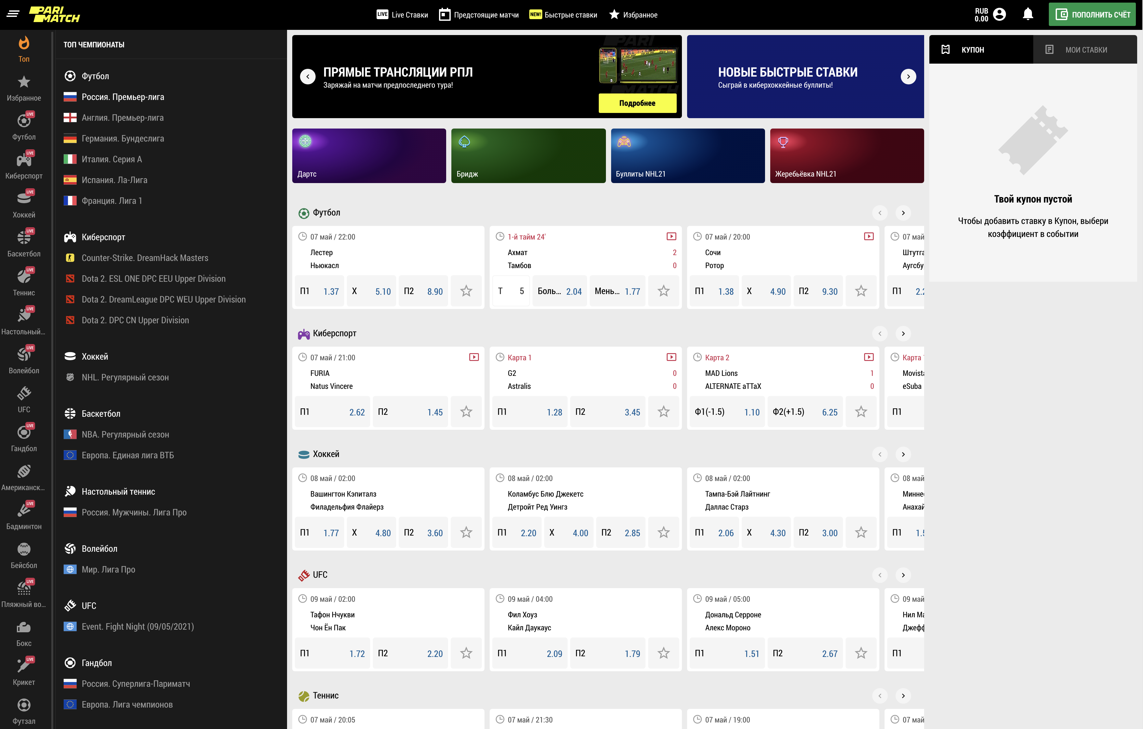Screen dimensions: 1143x729
Task: Favorite the Вашингтон Кэпиталз match star
Action: click(x=466, y=533)
